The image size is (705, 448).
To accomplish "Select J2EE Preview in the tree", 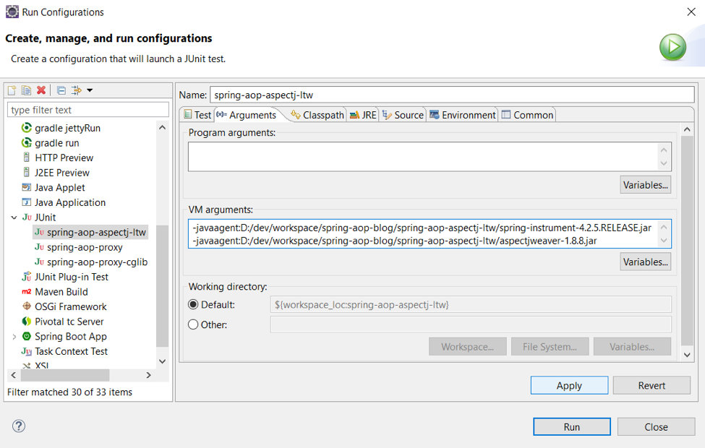I will pyautogui.click(x=62, y=173).
